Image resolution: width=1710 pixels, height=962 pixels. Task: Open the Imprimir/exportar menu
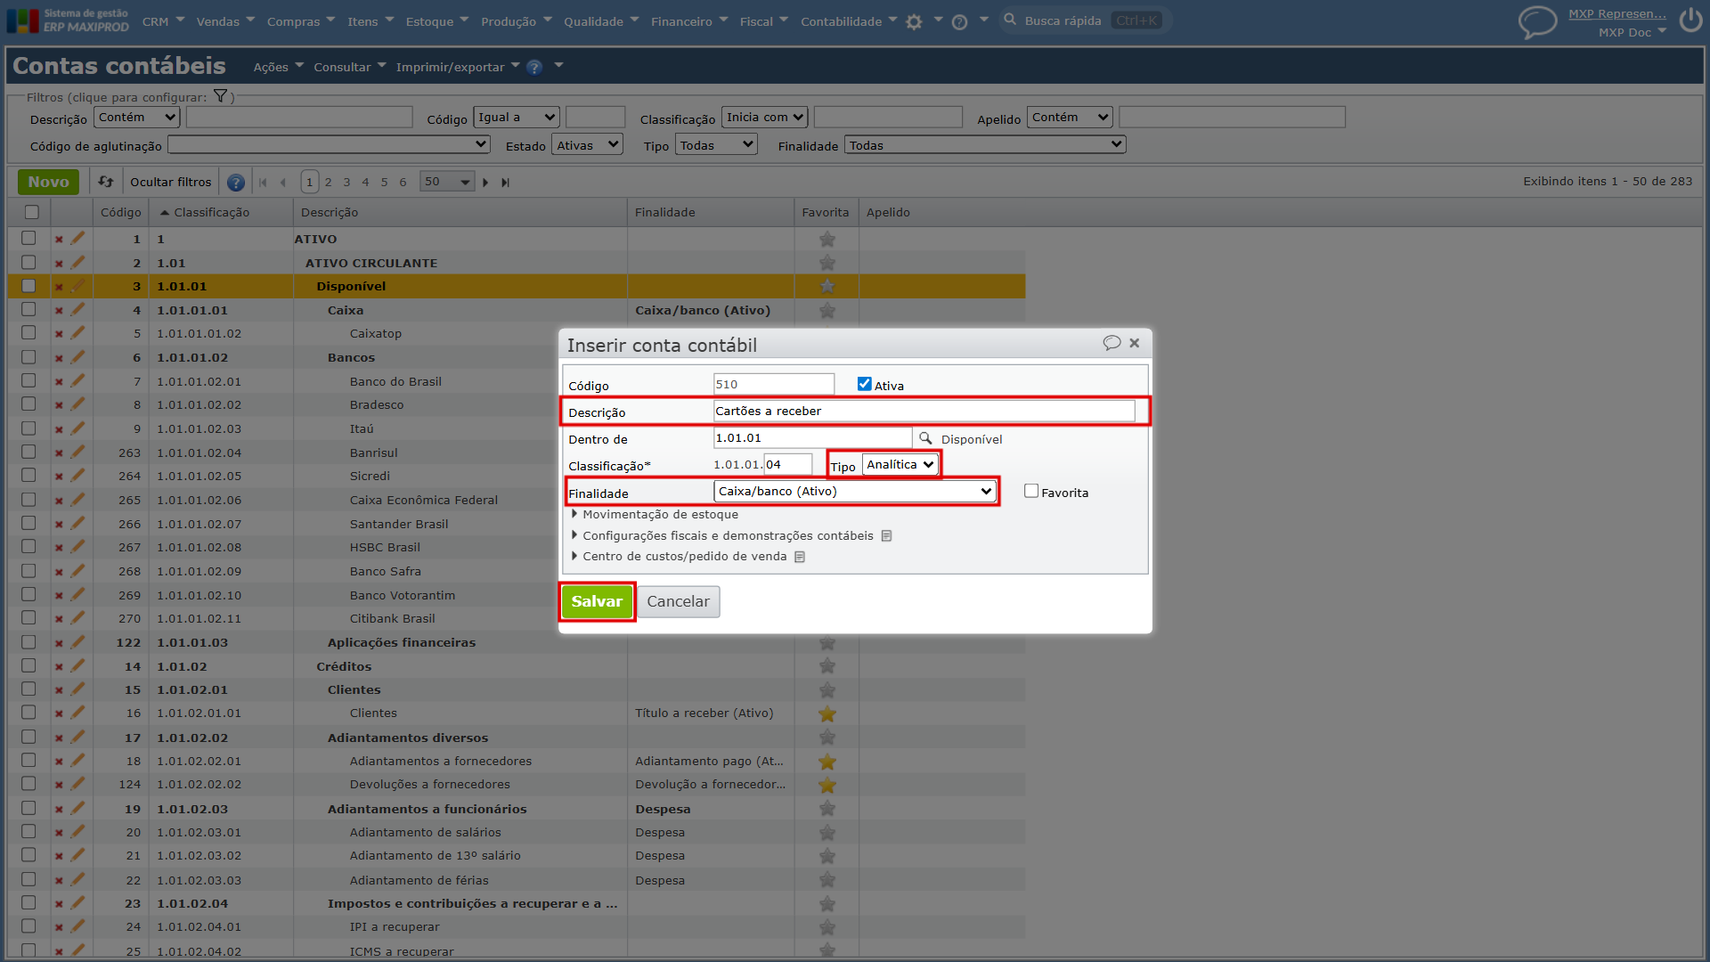[x=457, y=67]
